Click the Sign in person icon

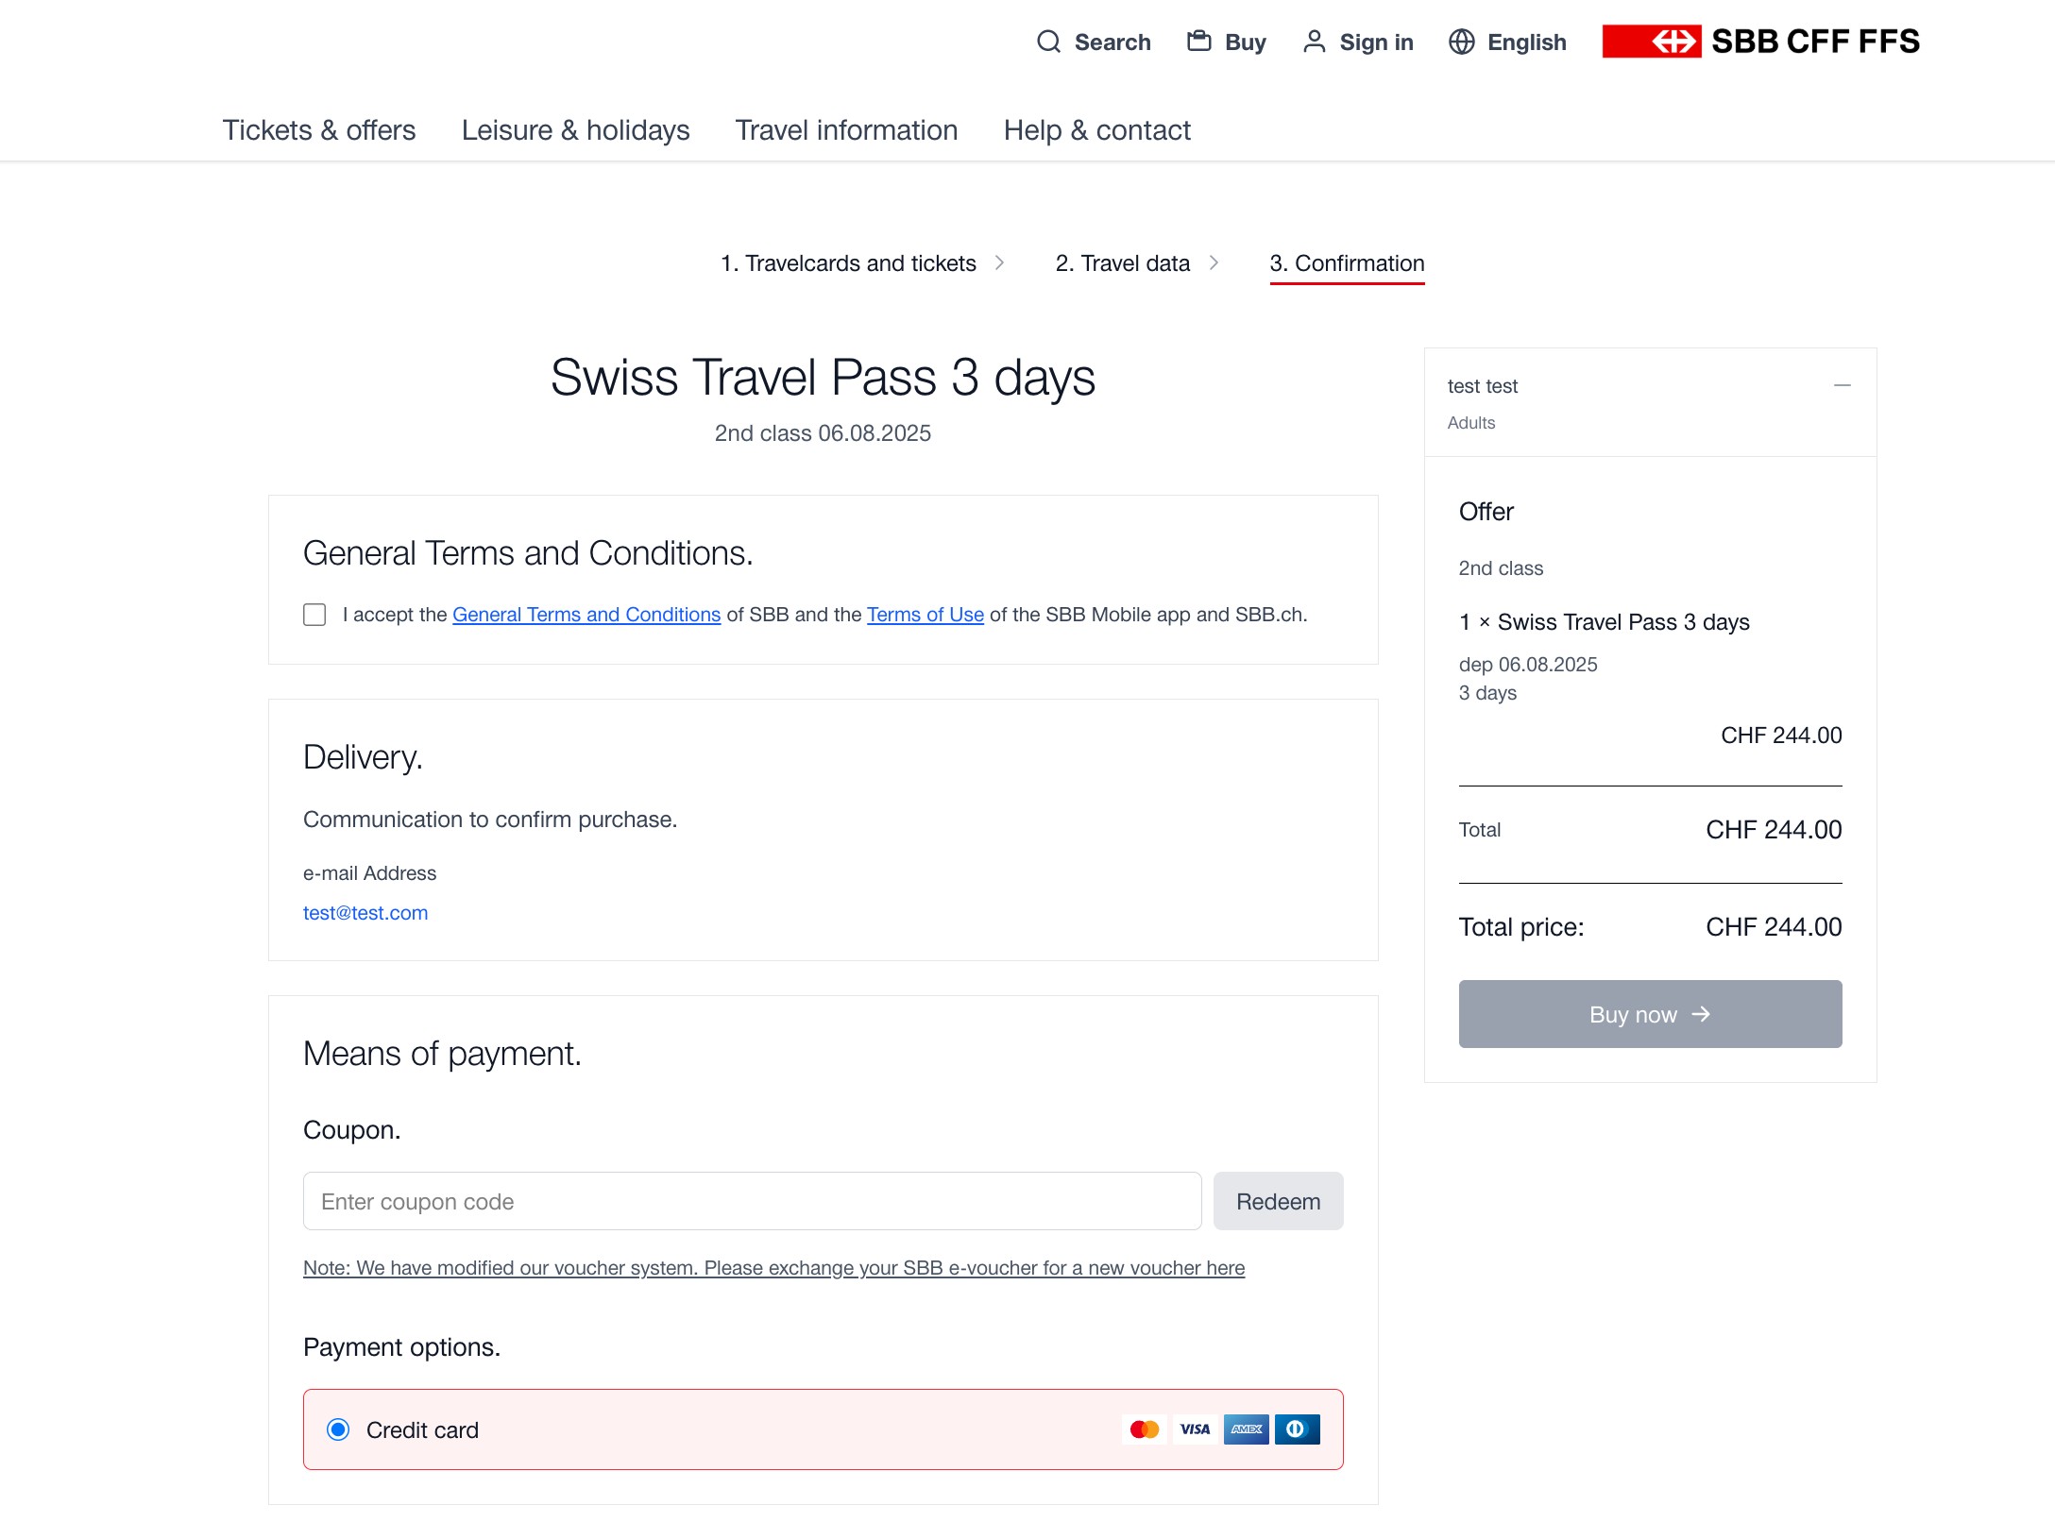click(1314, 42)
